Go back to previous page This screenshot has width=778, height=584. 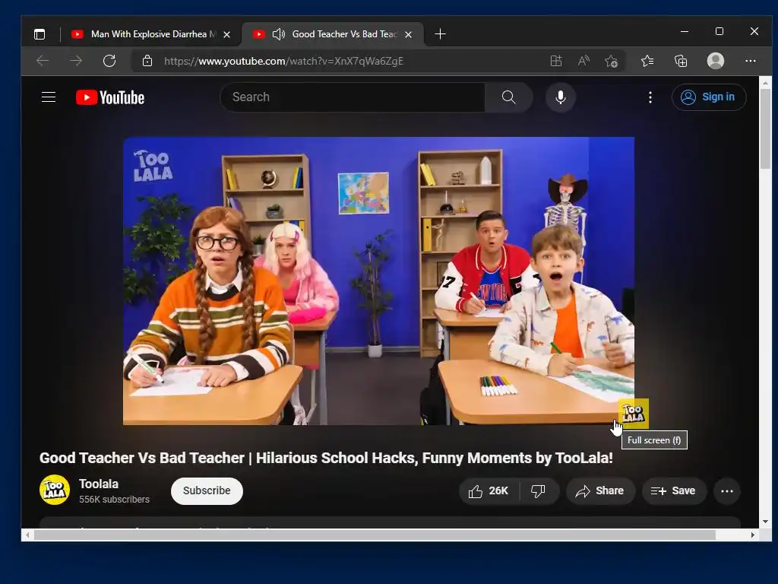(x=43, y=61)
